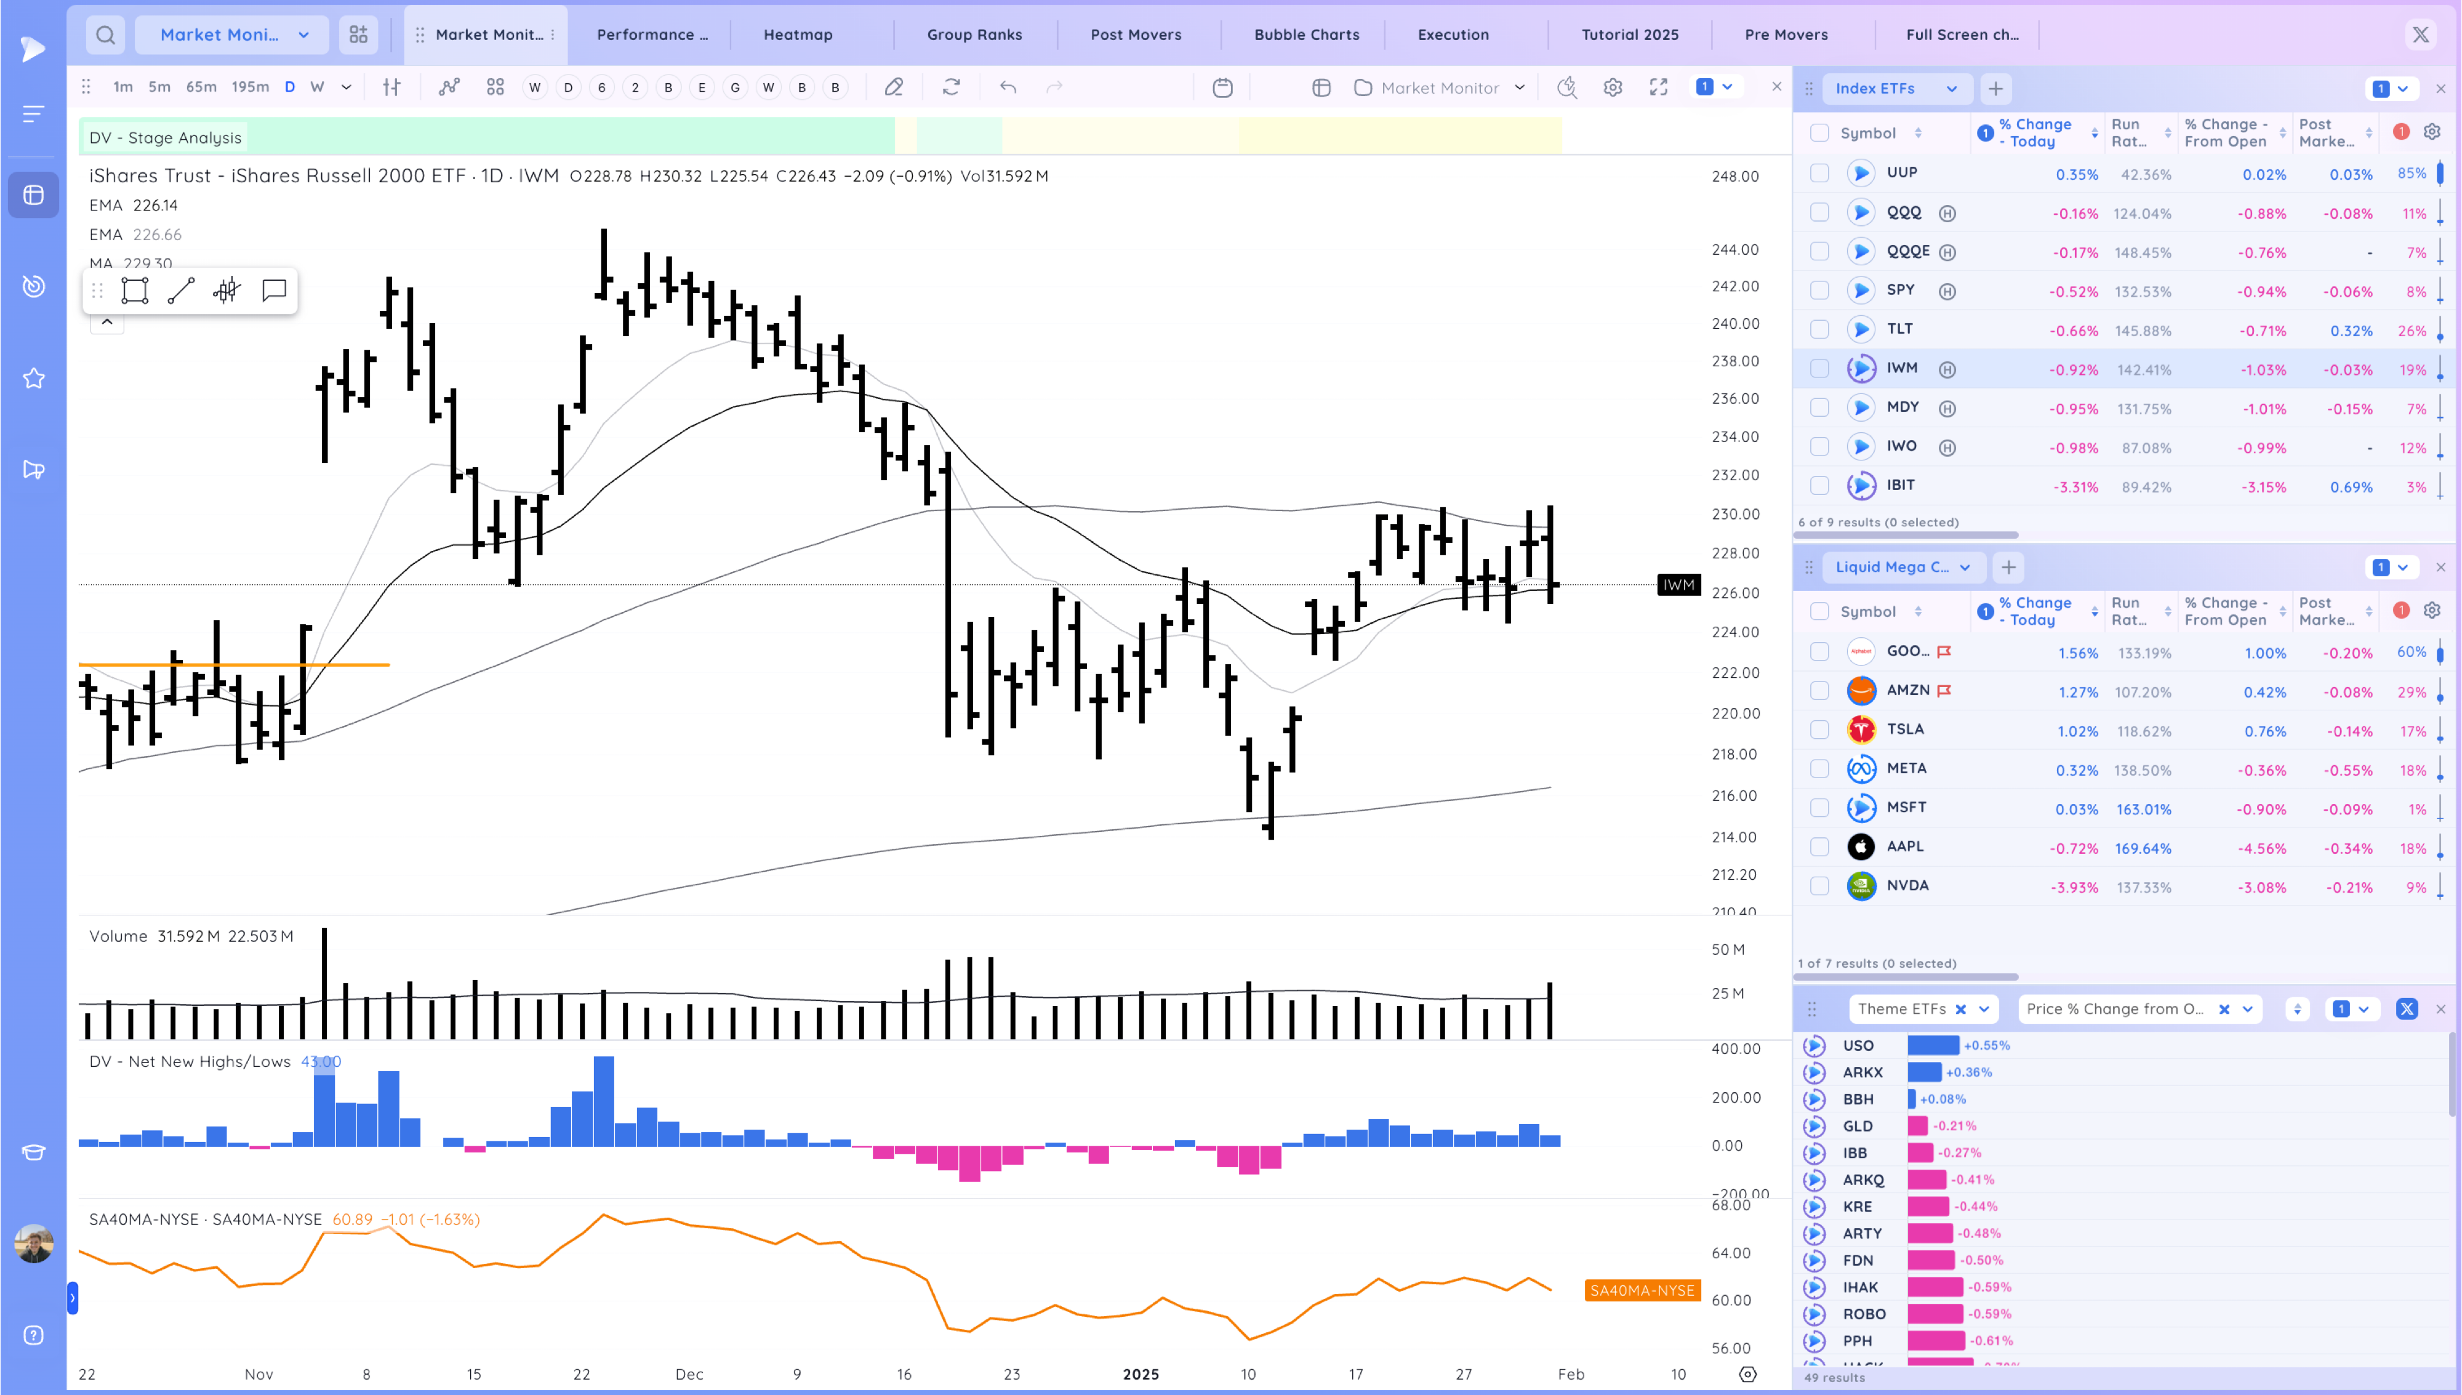The width and height of the screenshot is (2462, 1395).
Task: Open the calendar date picker icon
Action: point(1222,87)
